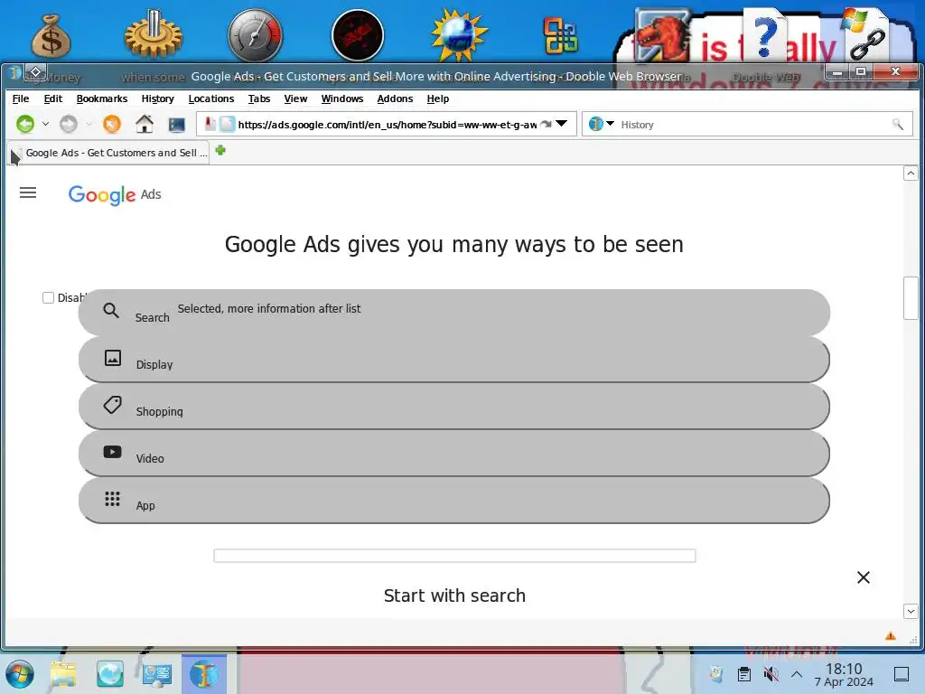
Task: Open the File menu
Action: click(x=21, y=98)
